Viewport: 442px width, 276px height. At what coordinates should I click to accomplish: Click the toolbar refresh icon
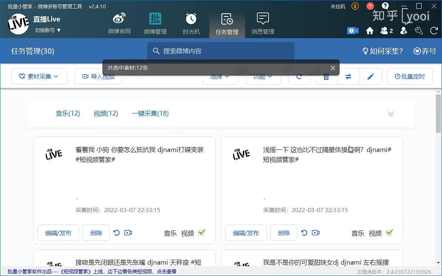[299, 76]
